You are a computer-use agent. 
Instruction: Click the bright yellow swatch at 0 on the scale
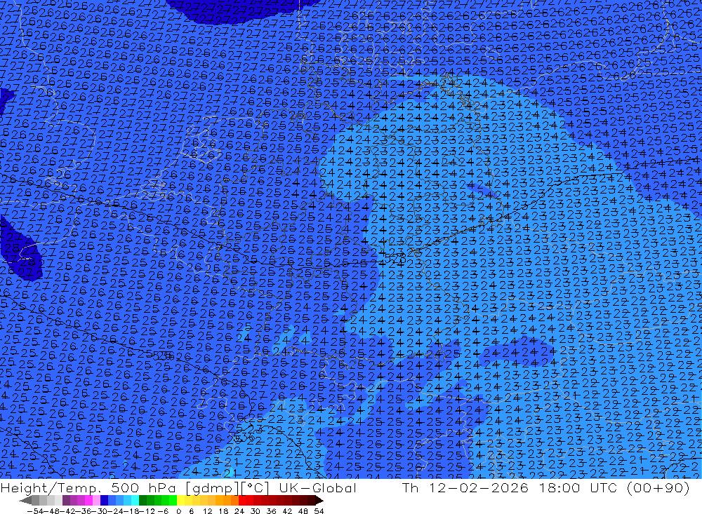(181, 501)
